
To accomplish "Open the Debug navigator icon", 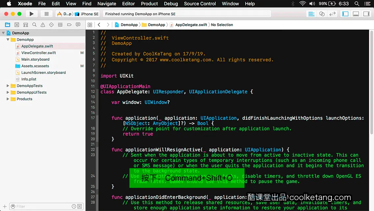I will point(60,25).
